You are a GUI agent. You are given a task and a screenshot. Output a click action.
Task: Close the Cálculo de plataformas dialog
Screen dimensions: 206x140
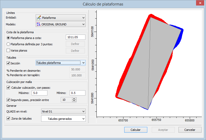click(200, 3)
